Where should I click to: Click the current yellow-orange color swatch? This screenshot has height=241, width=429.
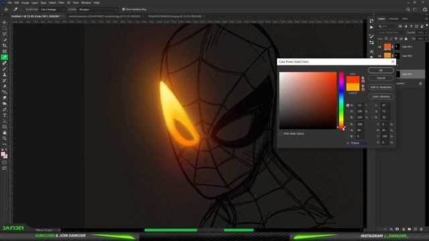pos(353,87)
